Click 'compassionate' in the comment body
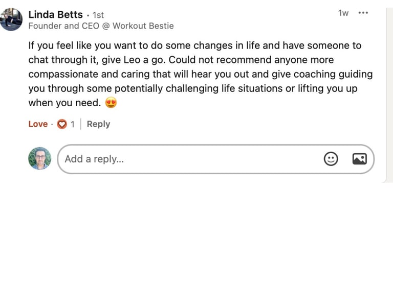The image size is (393, 284). pos(61,74)
